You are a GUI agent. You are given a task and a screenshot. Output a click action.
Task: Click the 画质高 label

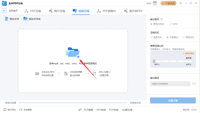(188, 58)
